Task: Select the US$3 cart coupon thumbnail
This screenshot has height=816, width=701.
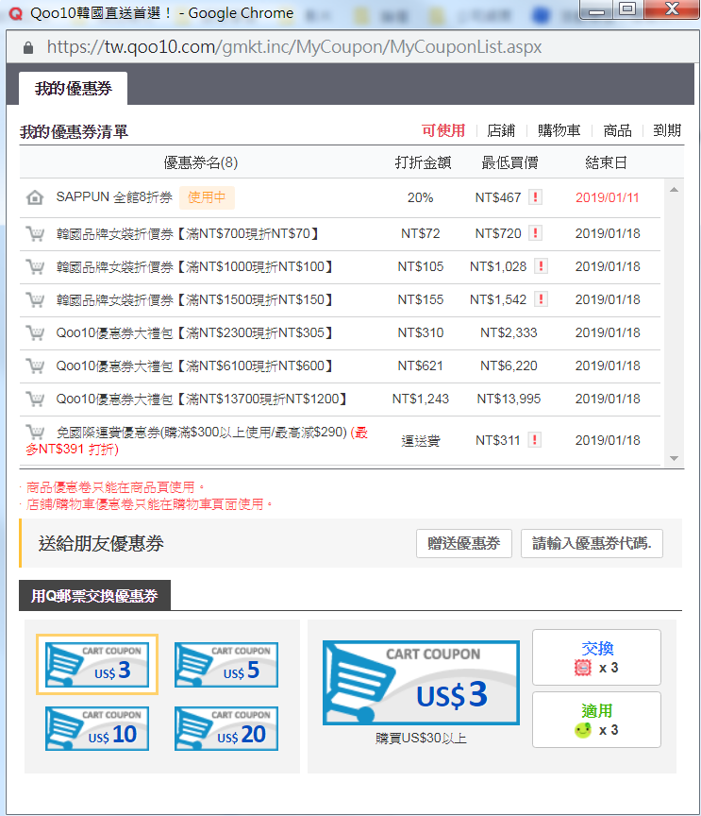Action: pos(97,665)
